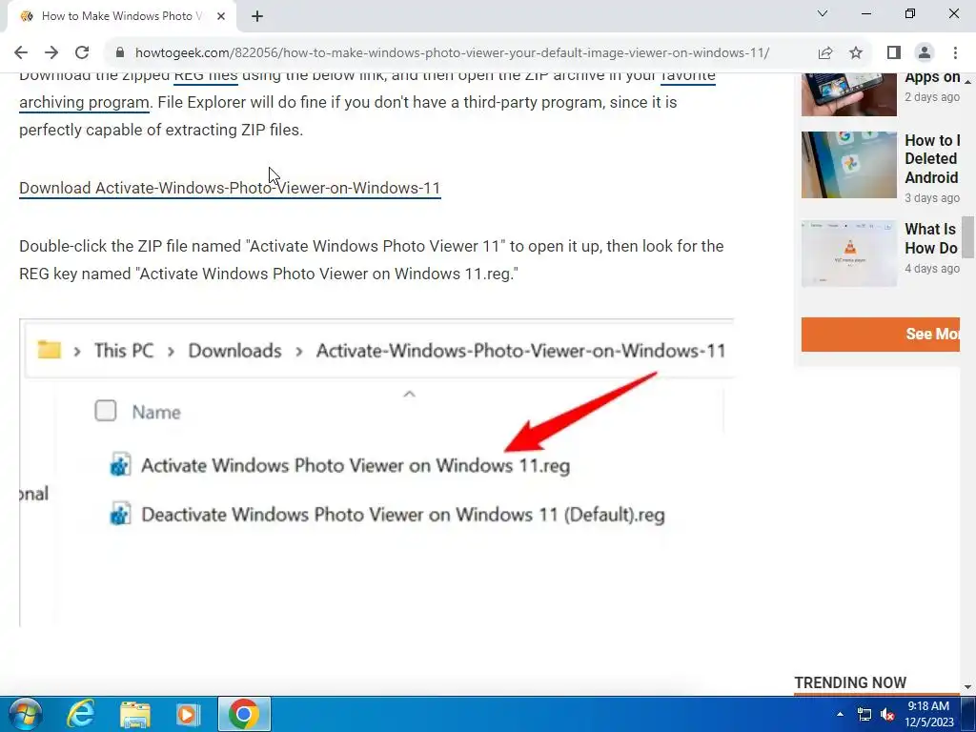Click scrollbar down arrow

tap(968, 687)
